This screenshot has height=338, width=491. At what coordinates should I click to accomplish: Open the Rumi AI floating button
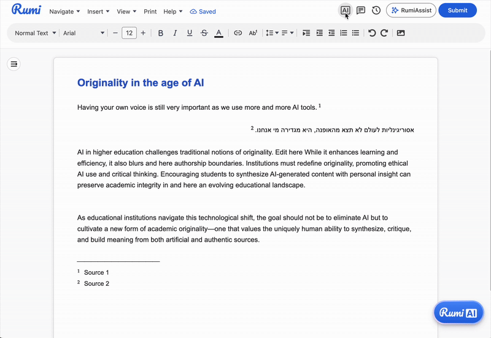[458, 312]
